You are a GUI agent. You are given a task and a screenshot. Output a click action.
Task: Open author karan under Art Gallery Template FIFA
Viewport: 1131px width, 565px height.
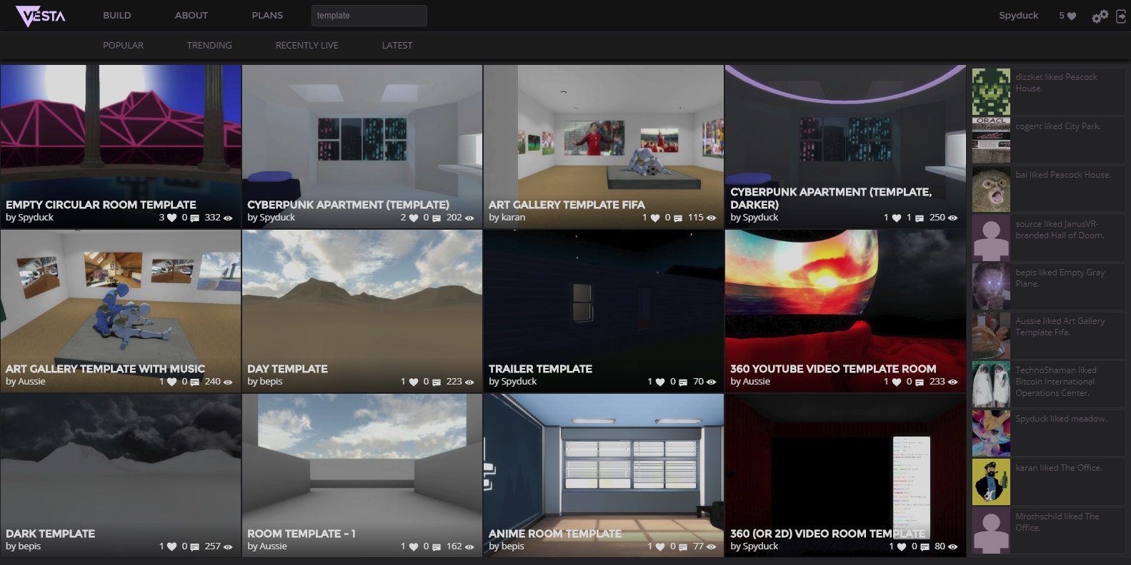pos(513,218)
